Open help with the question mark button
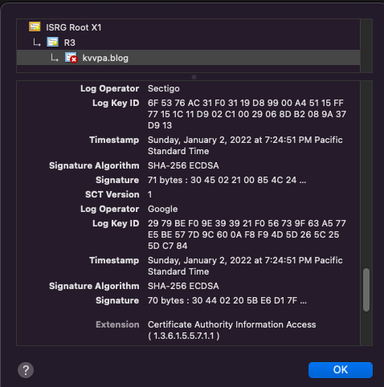 click(26, 370)
